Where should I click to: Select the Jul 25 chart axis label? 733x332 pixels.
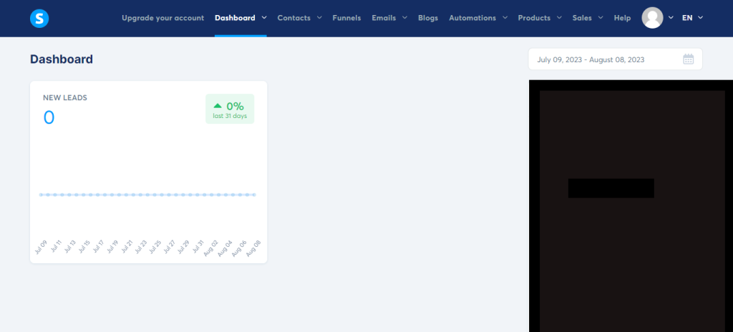155,246
